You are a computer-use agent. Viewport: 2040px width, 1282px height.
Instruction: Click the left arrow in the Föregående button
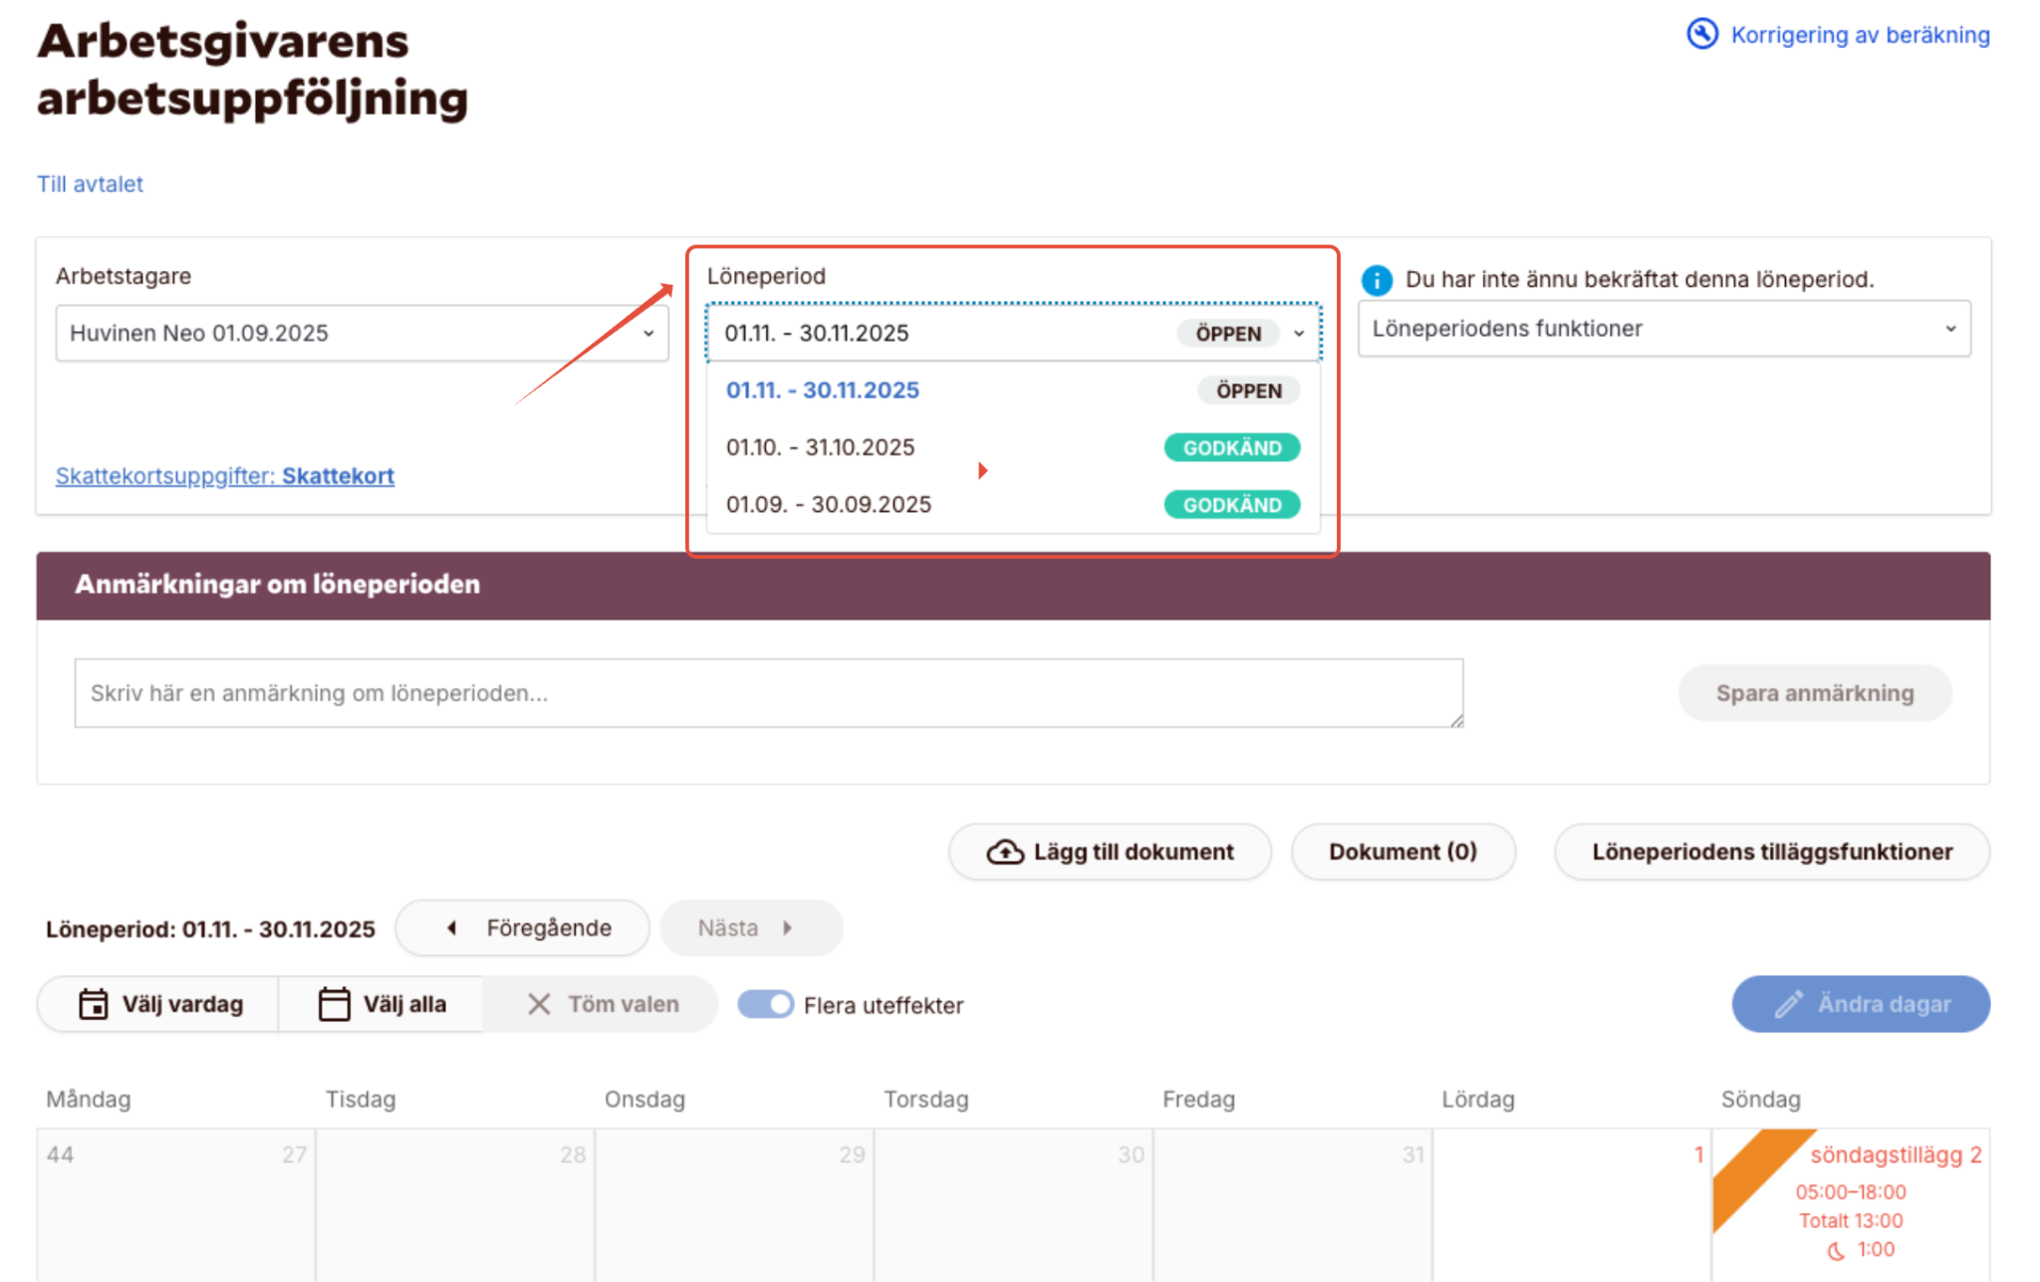click(x=452, y=928)
